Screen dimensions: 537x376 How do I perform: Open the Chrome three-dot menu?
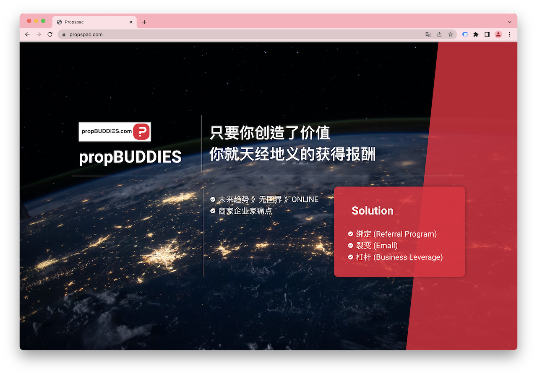pos(510,34)
